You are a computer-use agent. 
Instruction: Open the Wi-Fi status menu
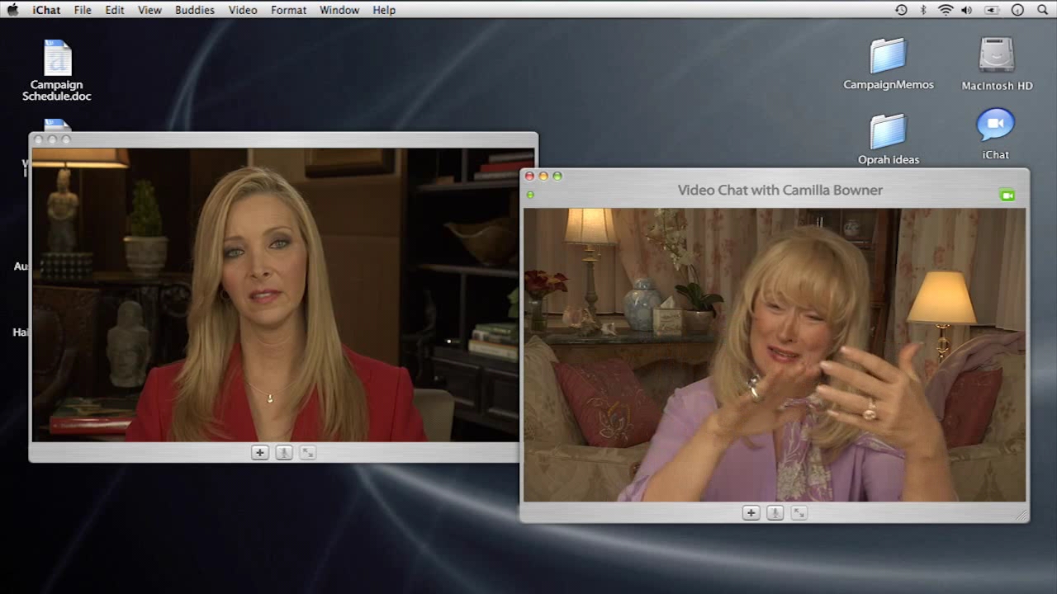point(946,10)
